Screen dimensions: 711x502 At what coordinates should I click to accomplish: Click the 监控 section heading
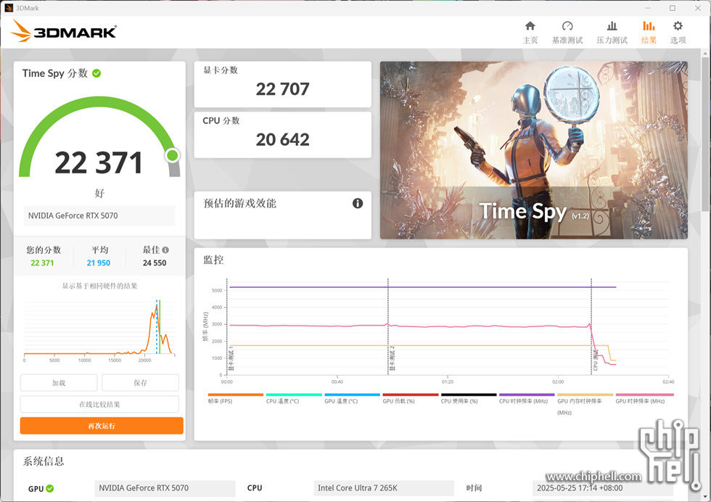(213, 260)
